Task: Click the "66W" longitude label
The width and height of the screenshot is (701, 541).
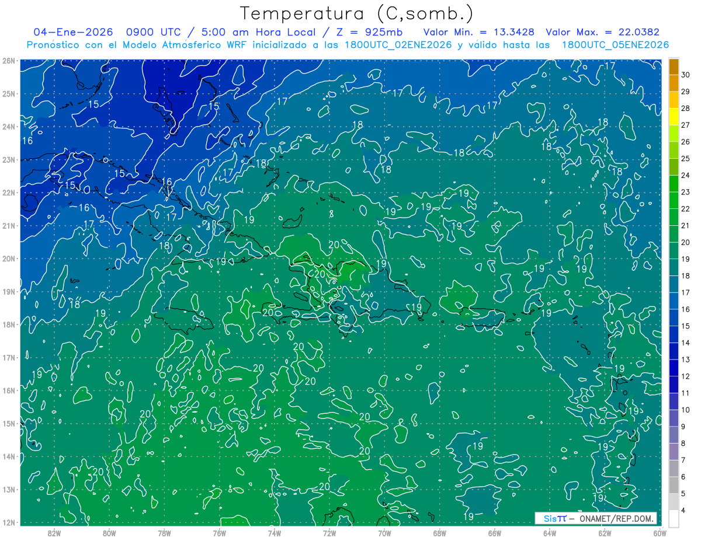Action: point(495,533)
